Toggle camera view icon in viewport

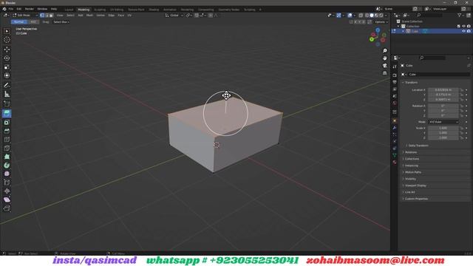pos(384,66)
